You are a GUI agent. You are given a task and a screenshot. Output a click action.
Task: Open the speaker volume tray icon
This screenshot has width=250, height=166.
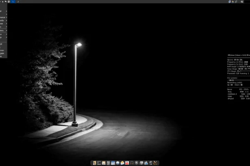point(242,2)
